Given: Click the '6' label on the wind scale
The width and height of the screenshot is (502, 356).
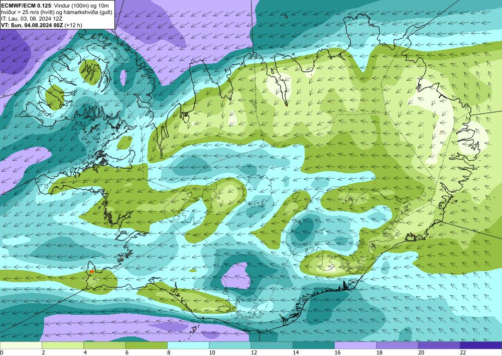Looking at the screenshot, I should (127, 352).
